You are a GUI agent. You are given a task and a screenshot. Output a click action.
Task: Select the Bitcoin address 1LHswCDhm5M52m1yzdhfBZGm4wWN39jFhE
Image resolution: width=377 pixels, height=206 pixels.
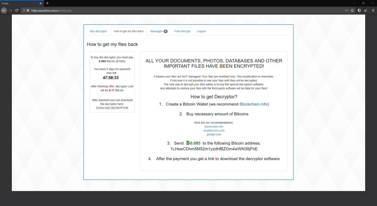pos(214,149)
